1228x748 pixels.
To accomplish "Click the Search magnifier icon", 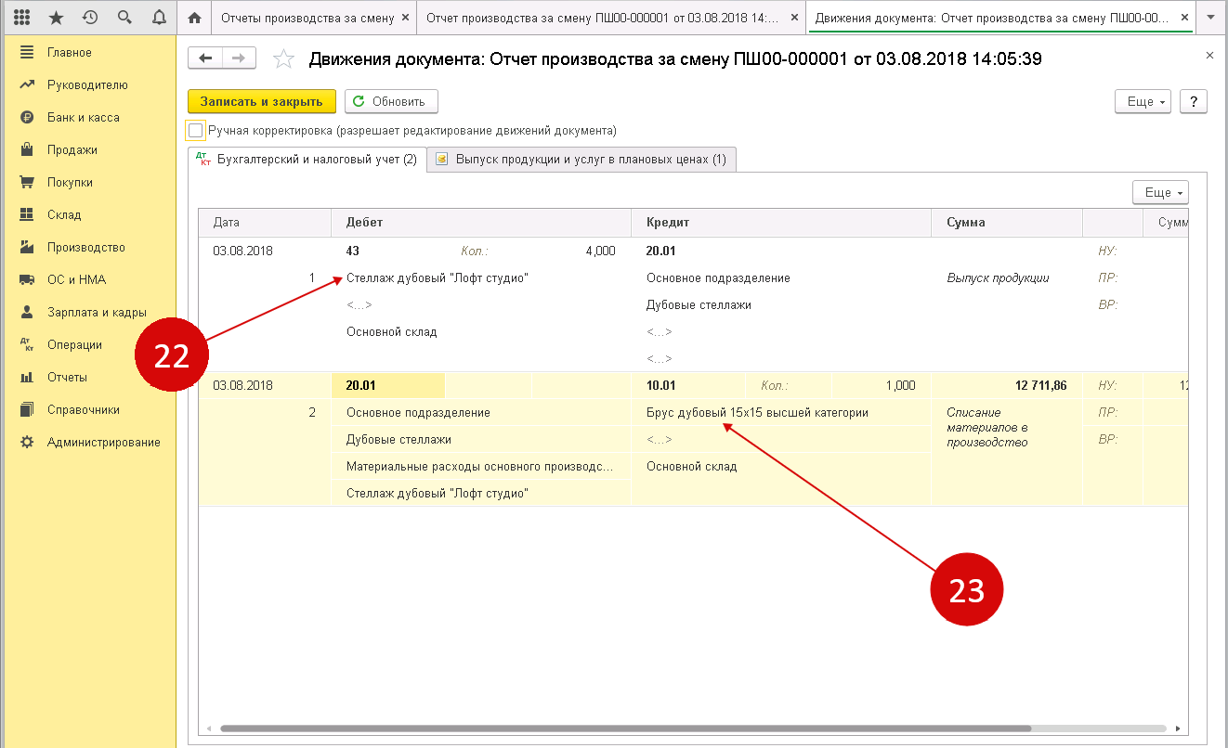I will tap(124, 18).
